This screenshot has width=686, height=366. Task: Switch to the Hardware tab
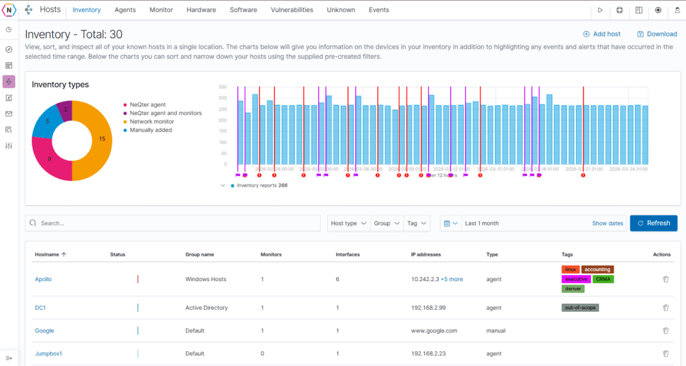[x=201, y=10]
